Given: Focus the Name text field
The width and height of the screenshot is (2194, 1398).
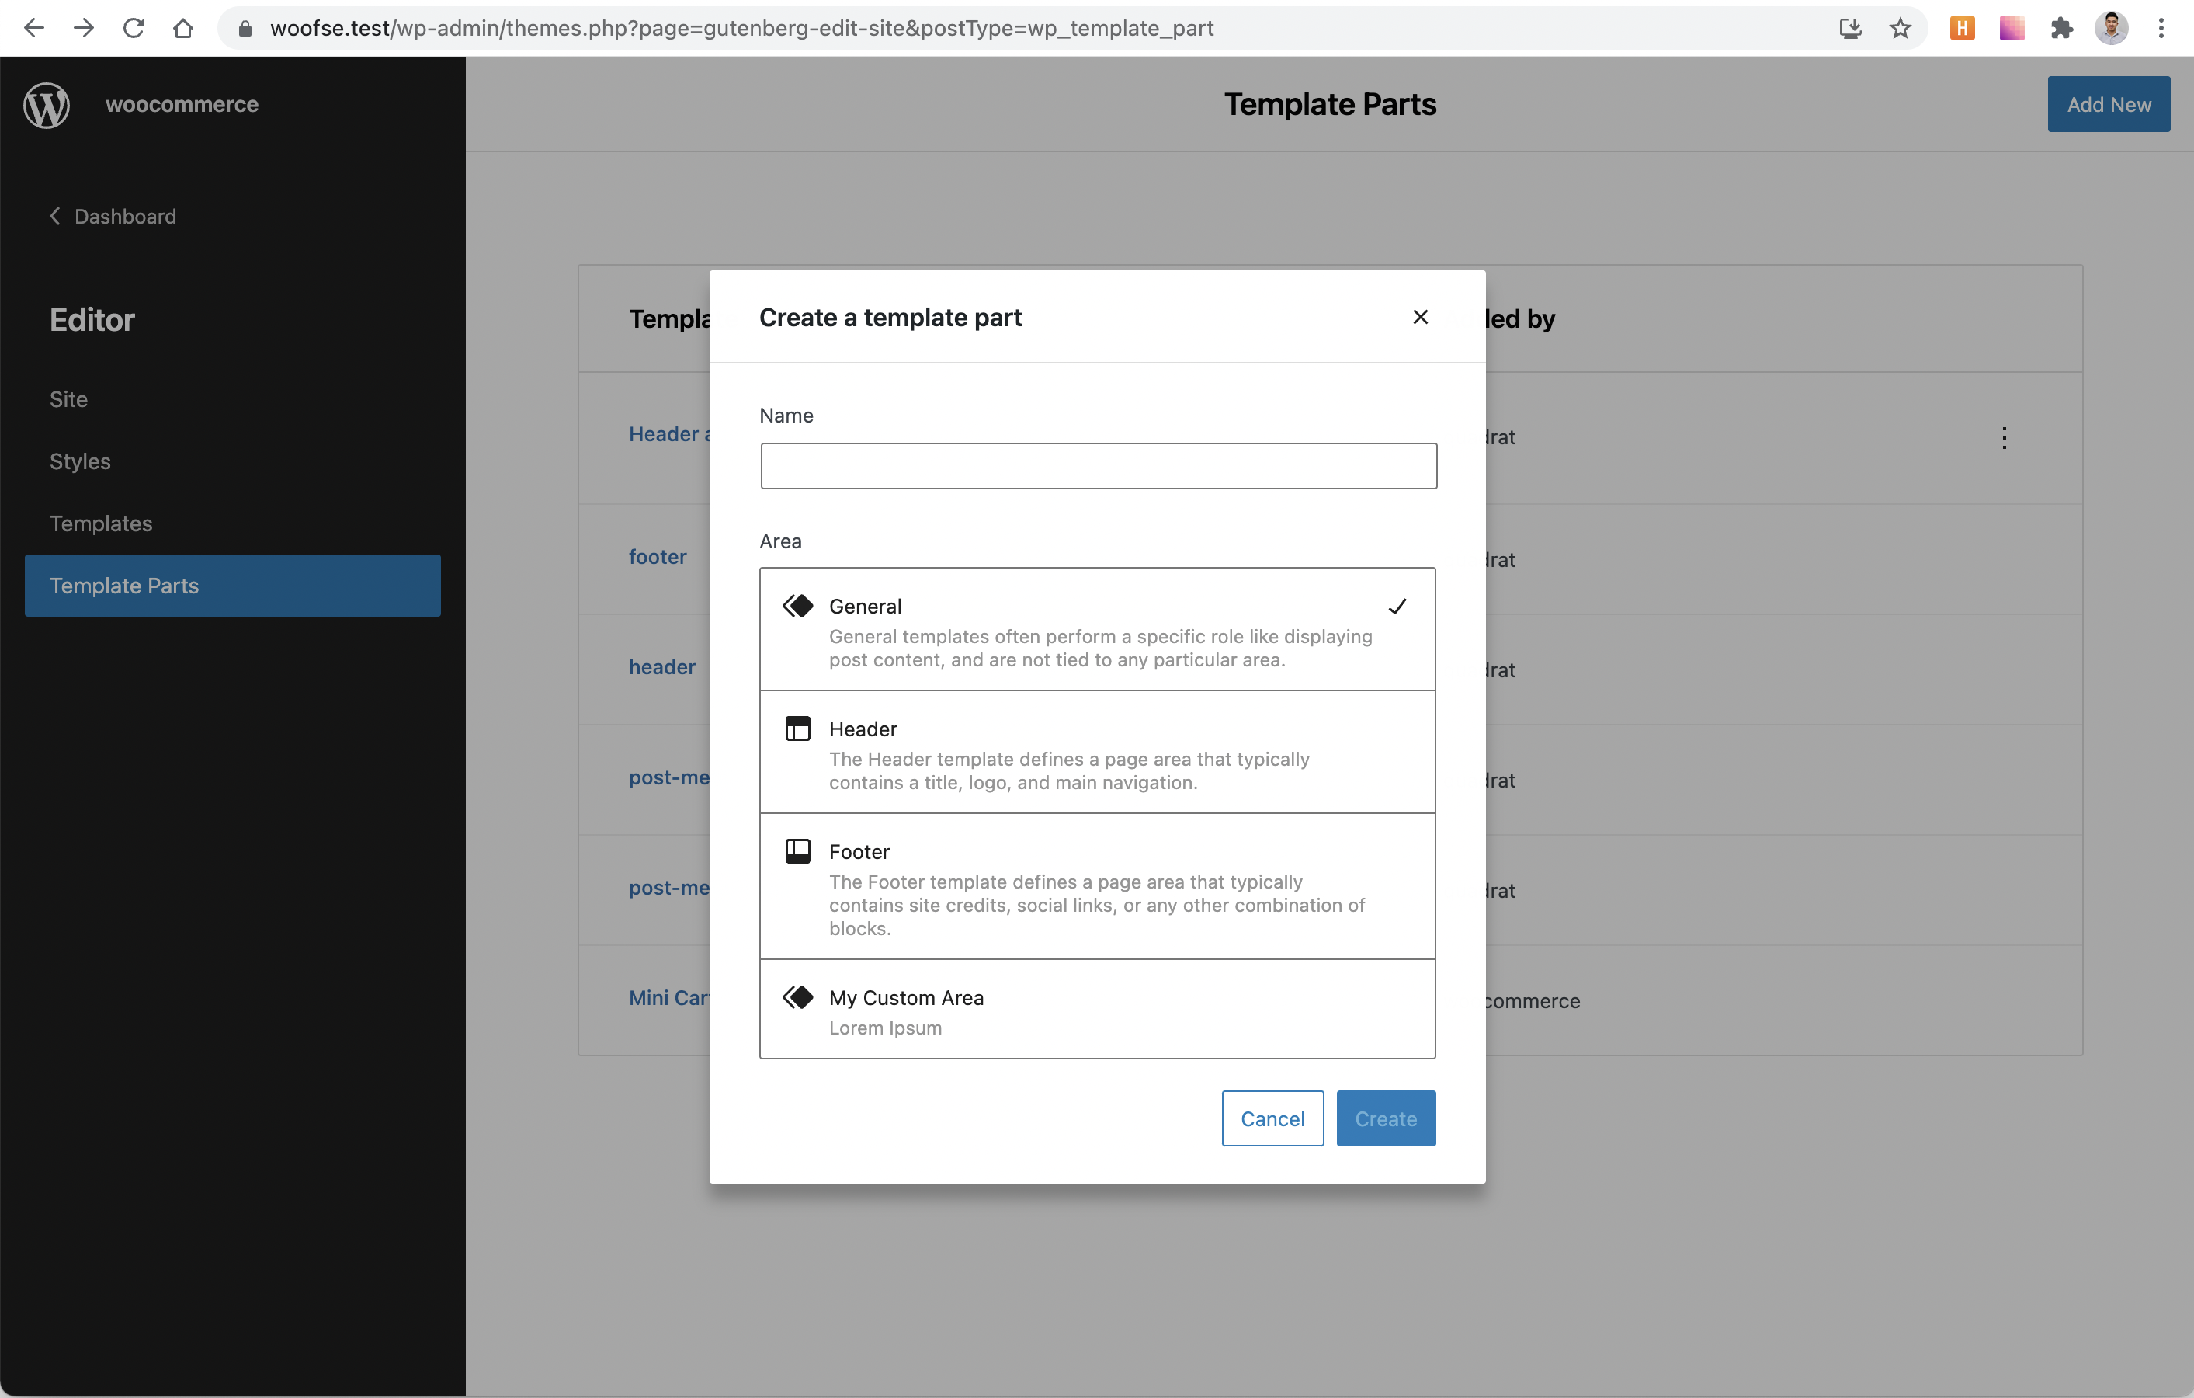Looking at the screenshot, I should pos(1098,467).
